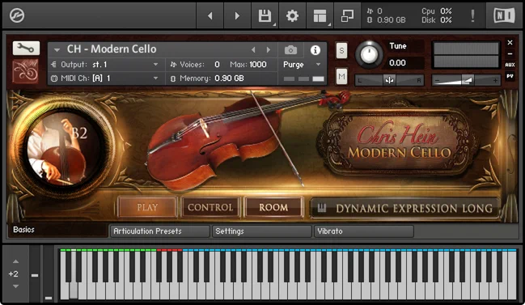Go to previous preset with left arrow in top bar
This screenshot has width=525, height=305.
click(x=210, y=15)
